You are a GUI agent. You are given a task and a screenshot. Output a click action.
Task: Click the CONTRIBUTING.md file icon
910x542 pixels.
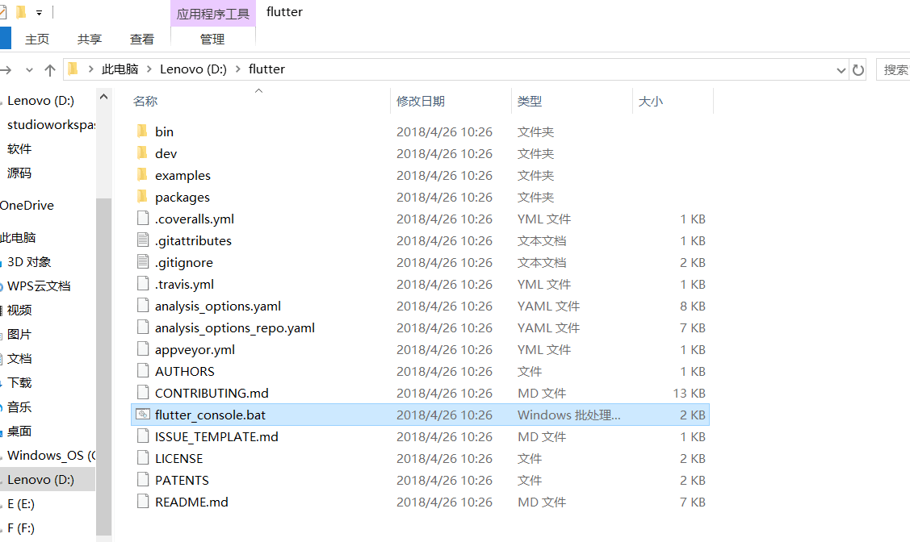pyautogui.click(x=143, y=393)
